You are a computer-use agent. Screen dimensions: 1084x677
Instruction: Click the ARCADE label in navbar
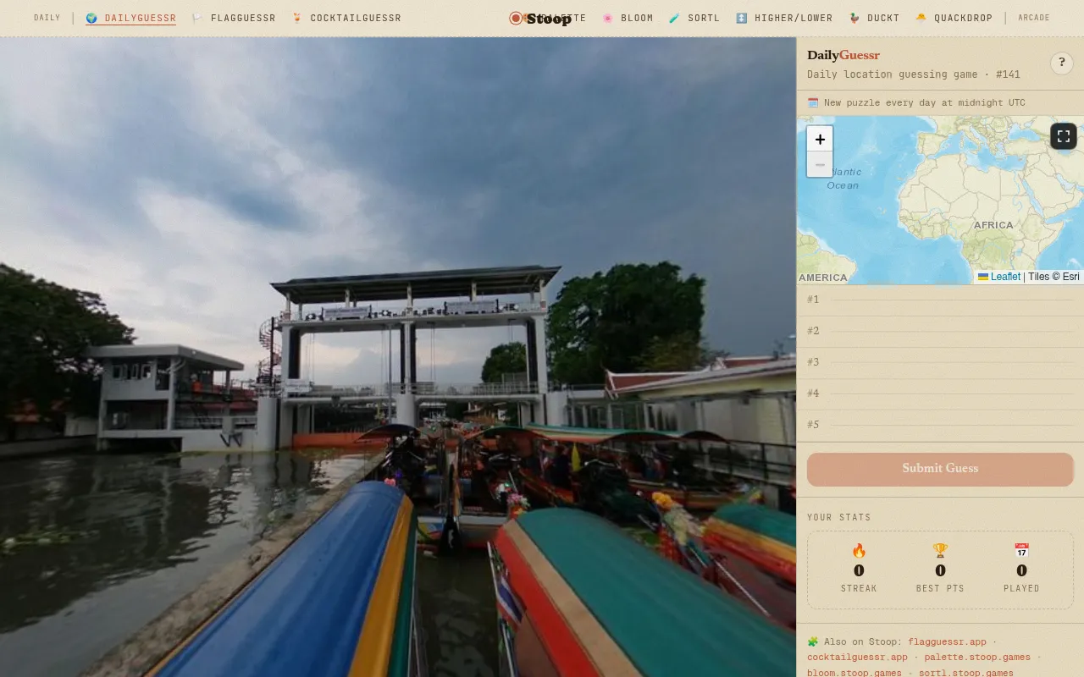[x=1034, y=18]
